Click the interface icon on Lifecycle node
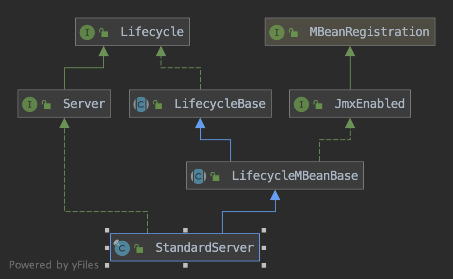 pyautogui.click(x=86, y=32)
